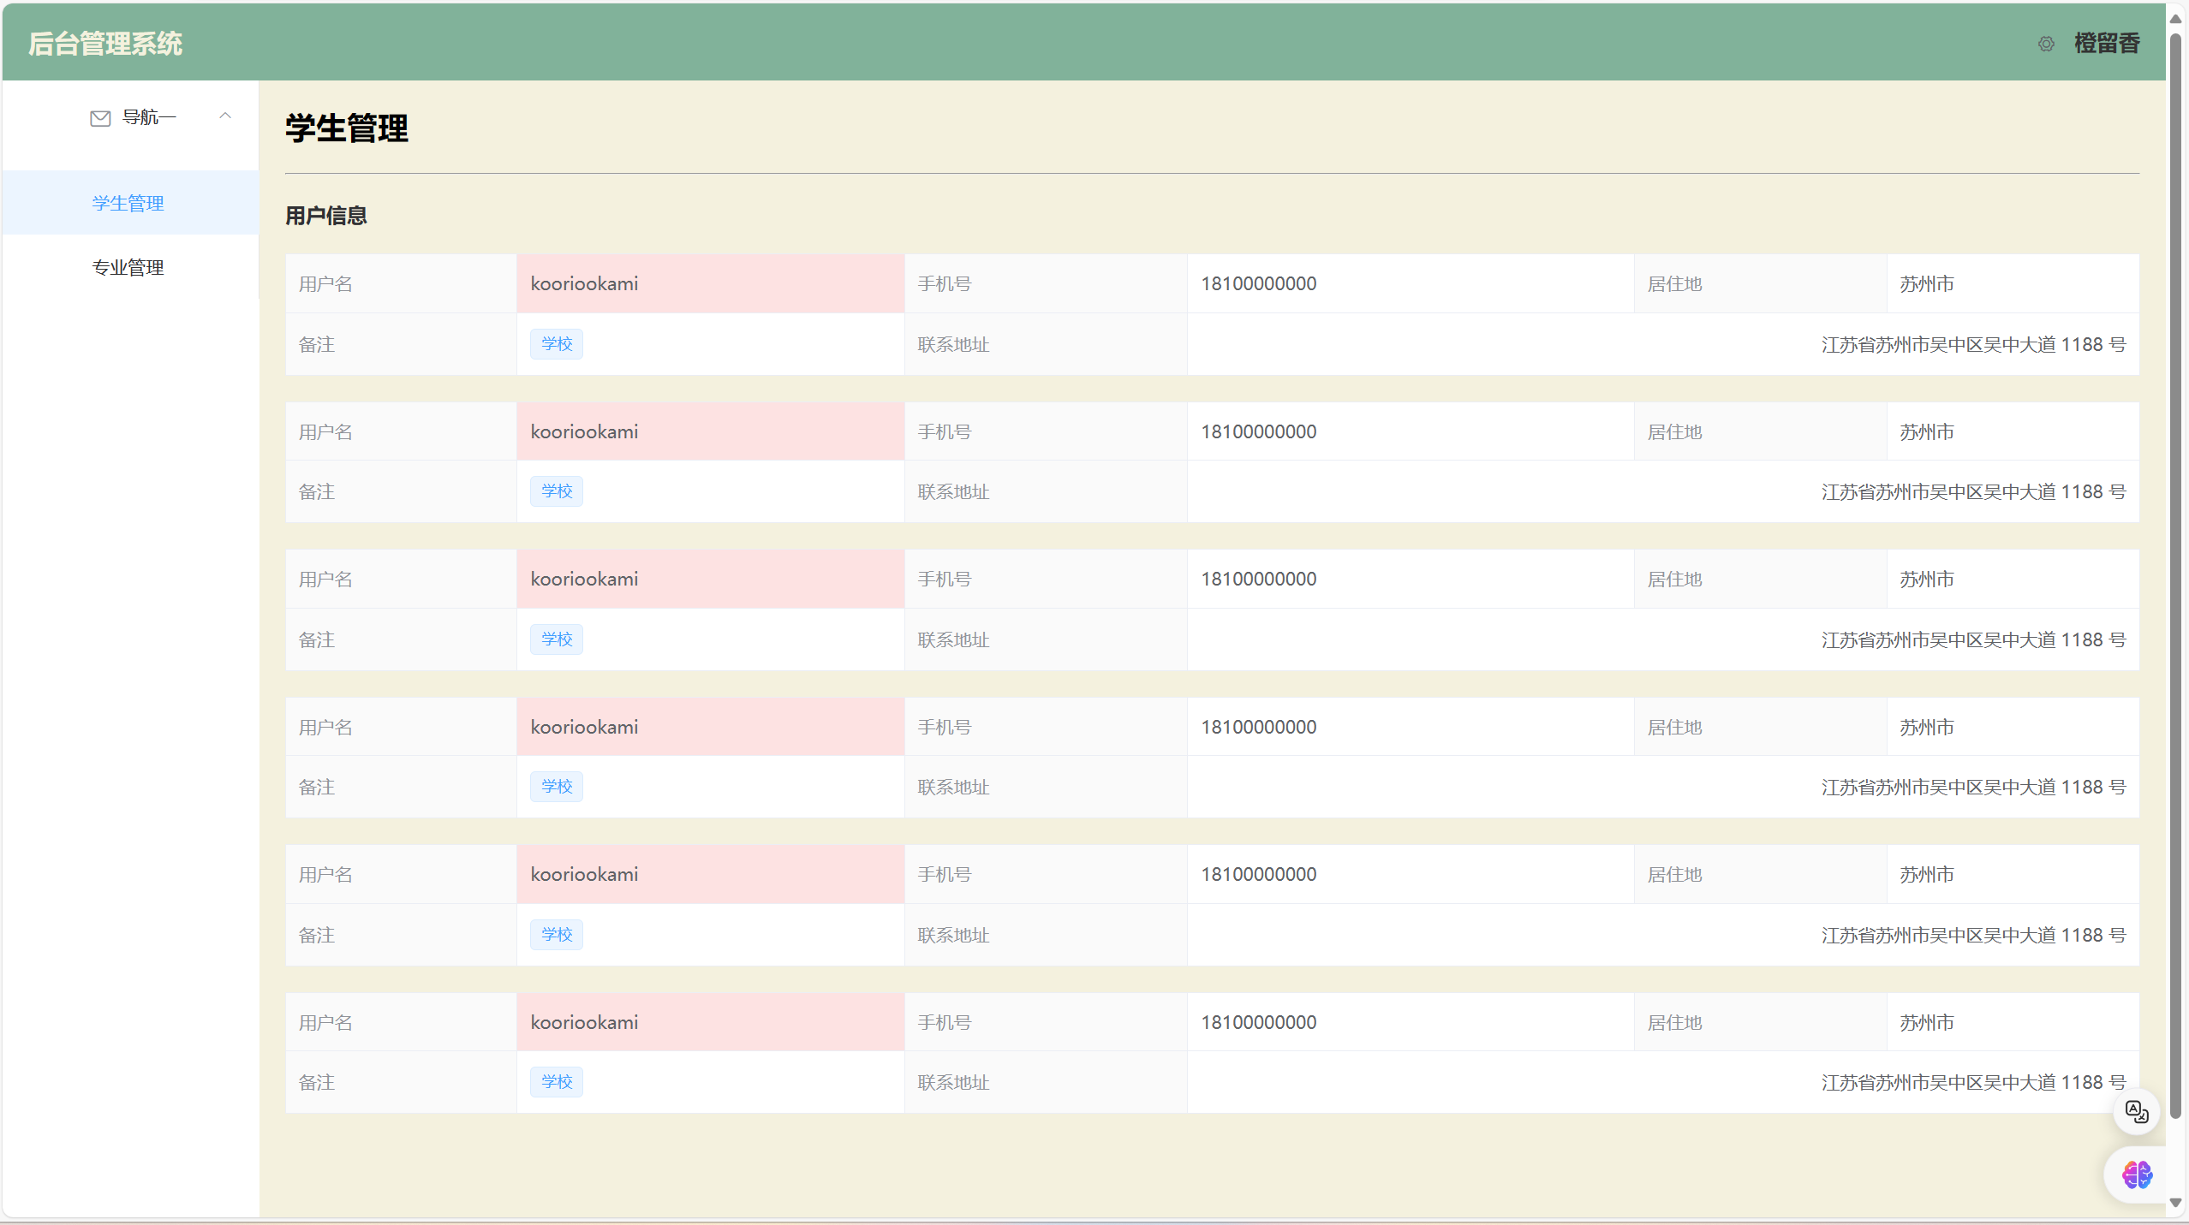This screenshot has height=1225, width=2189.
Task: Select 学生管理 in the sidebar
Action: click(x=128, y=203)
